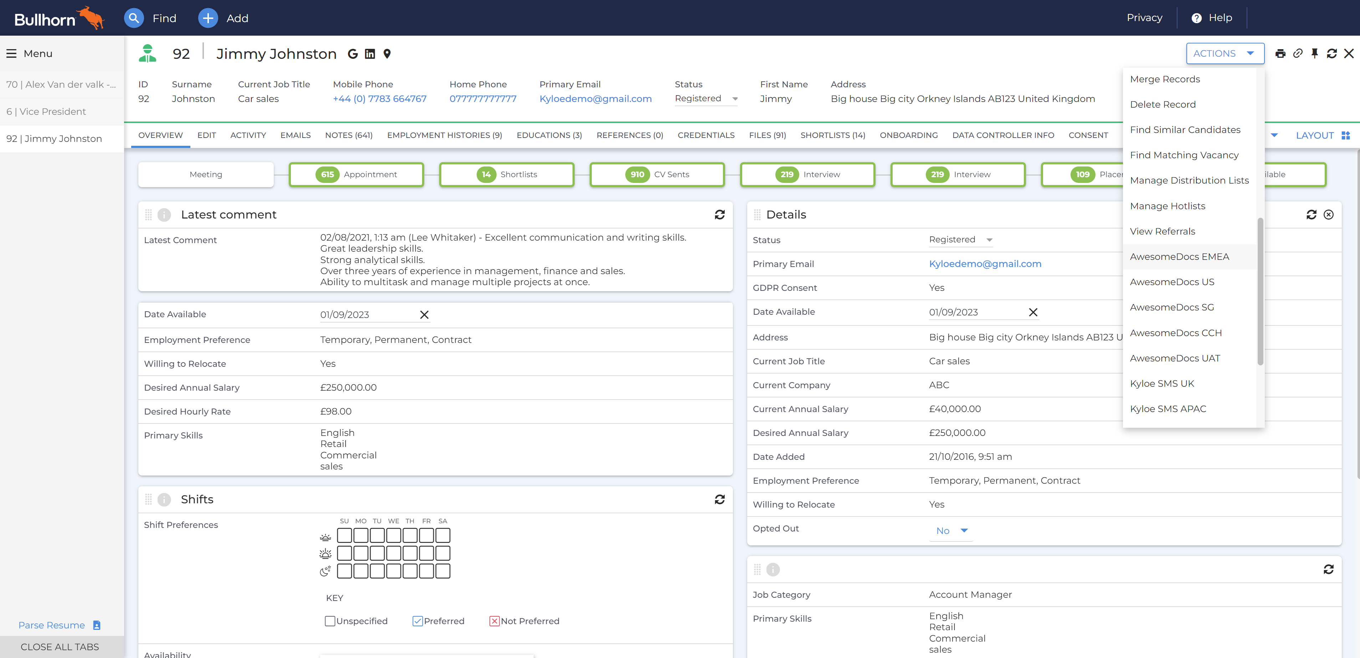Click actions menu scrollbar
Viewport: 1360px width, 658px height.
[1260, 291]
